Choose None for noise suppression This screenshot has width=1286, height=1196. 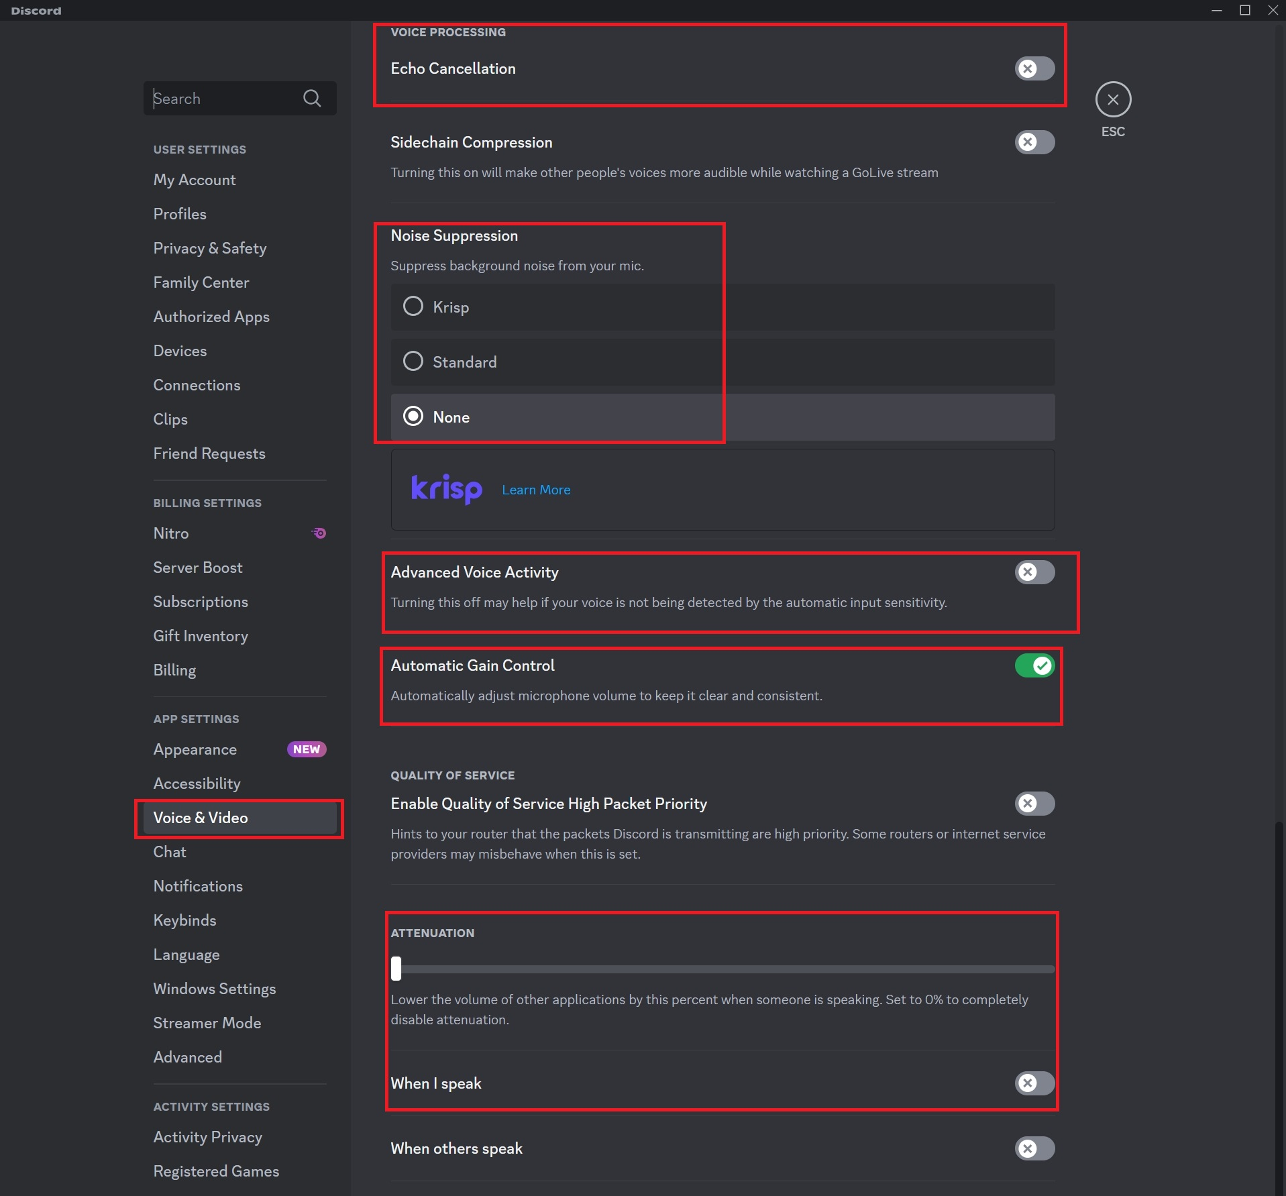[413, 417]
